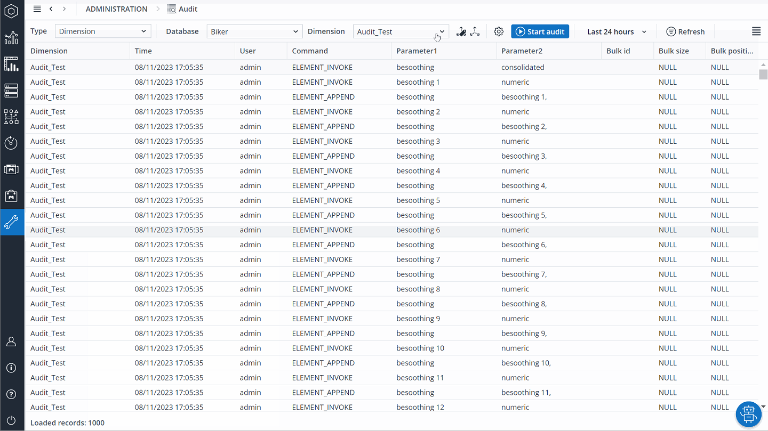Click the Jedox logo at the top left

click(x=11, y=11)
